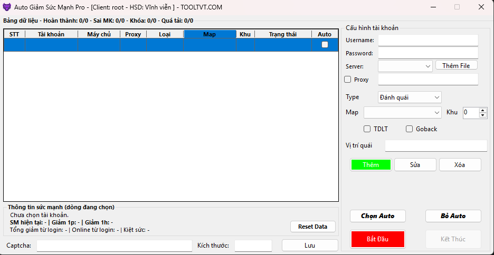This screenshot has width=494, height=255.
Task: Click the Captcha text field
Action: click(x=114, y=246)
